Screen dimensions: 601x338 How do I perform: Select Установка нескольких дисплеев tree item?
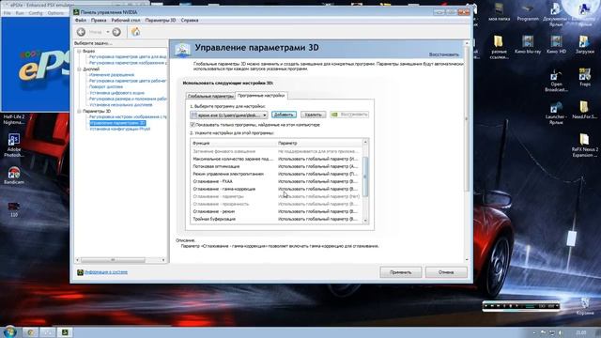[121, 104]
